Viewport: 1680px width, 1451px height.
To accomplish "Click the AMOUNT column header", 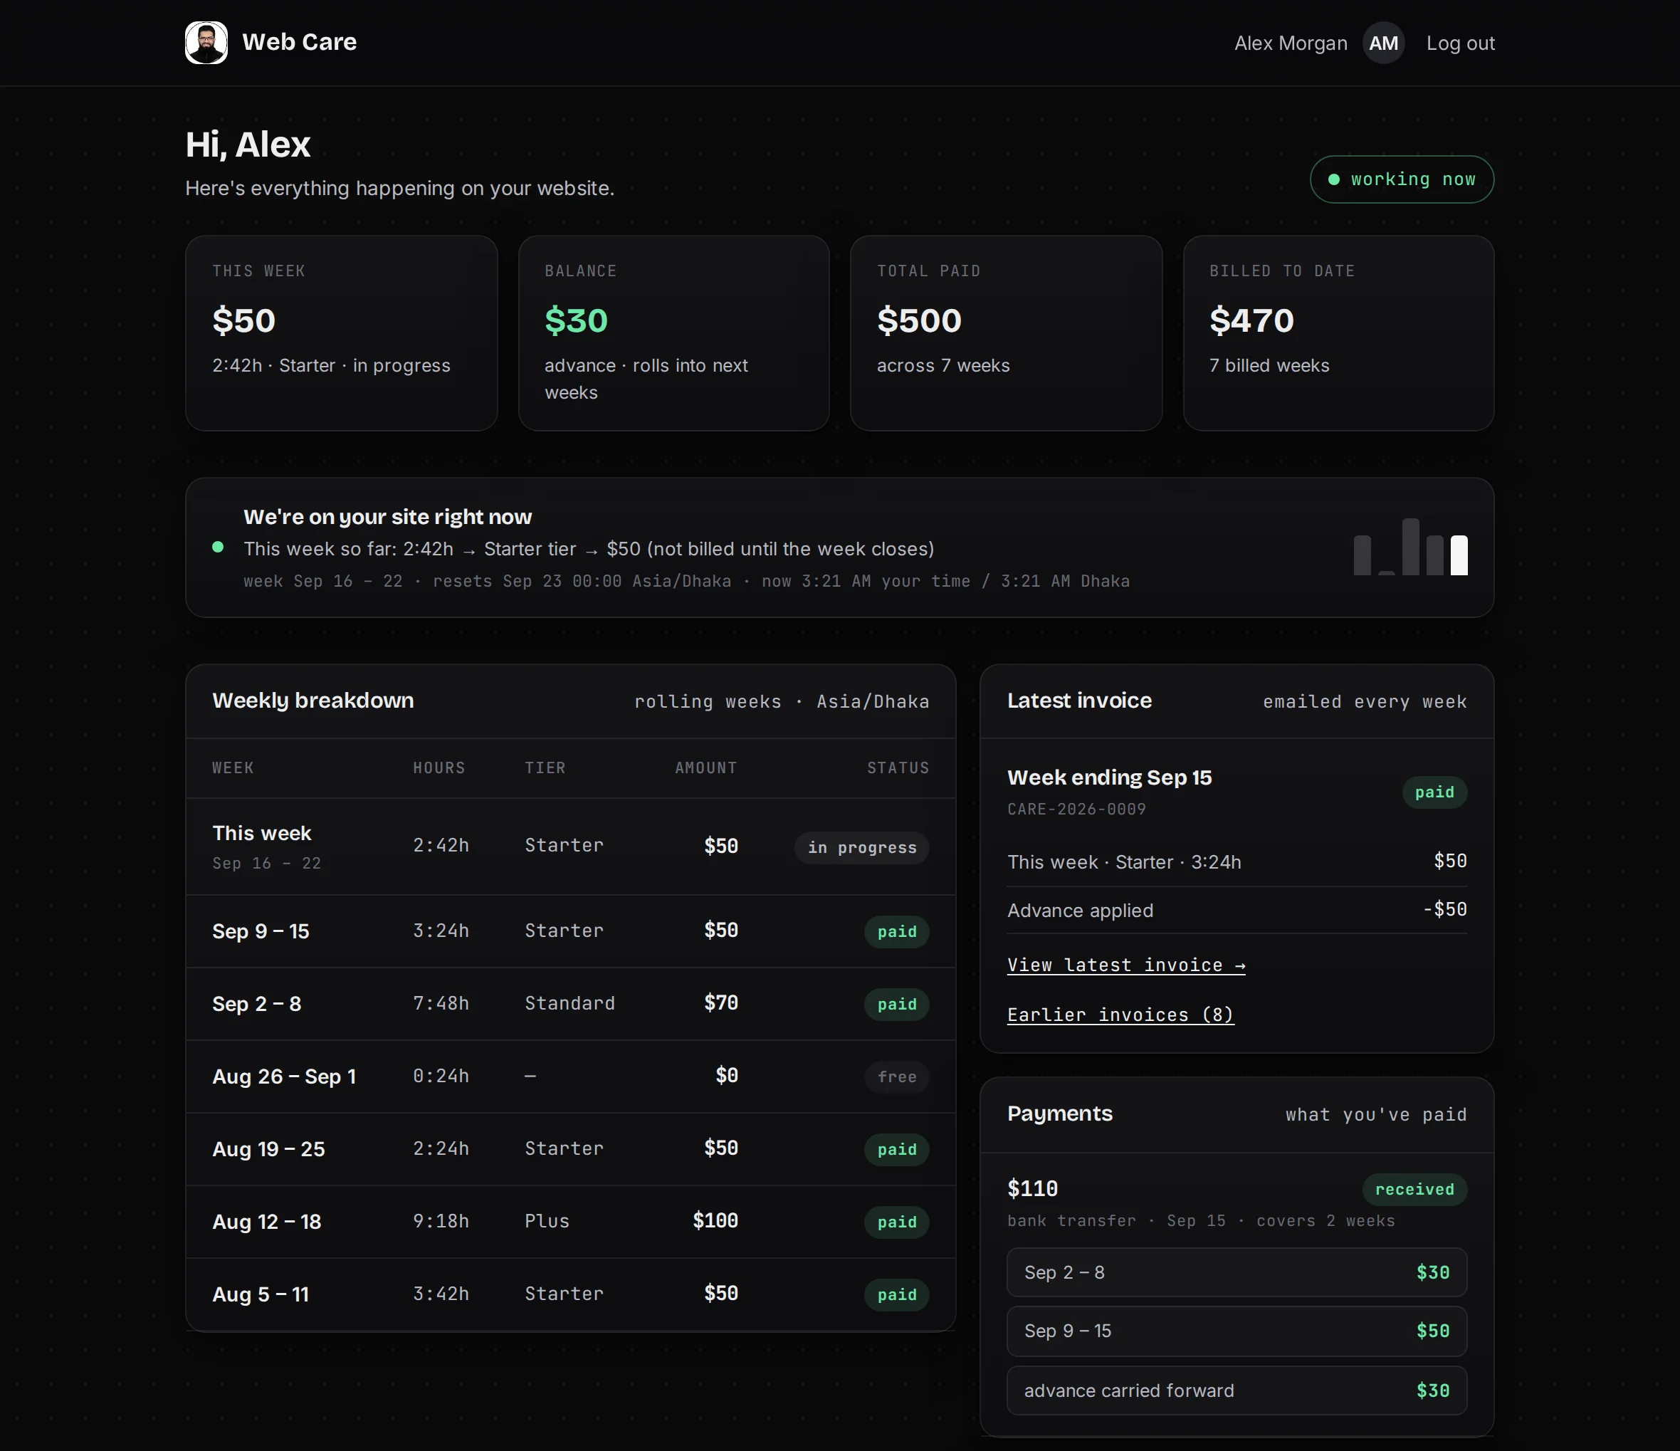I will click(706, 768).
